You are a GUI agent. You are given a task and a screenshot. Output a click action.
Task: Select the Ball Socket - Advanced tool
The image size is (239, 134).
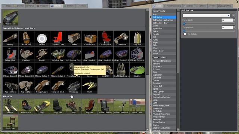pyautogui.click(x=164, y=20)
